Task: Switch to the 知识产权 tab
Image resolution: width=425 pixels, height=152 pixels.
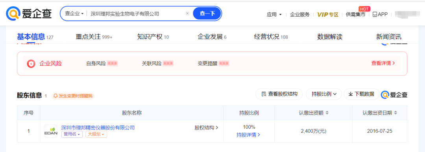Action: point(153,37)
